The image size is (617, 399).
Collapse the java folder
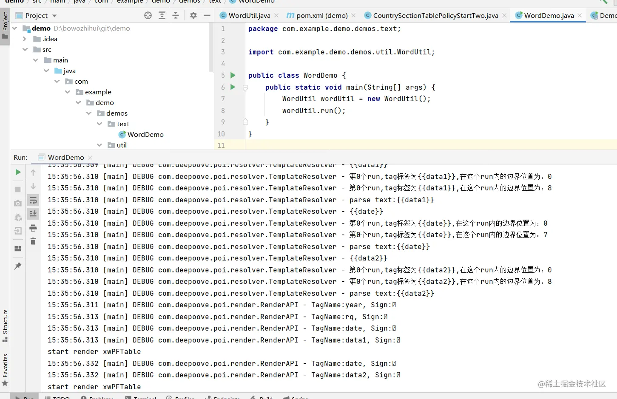tap(46, 71)
